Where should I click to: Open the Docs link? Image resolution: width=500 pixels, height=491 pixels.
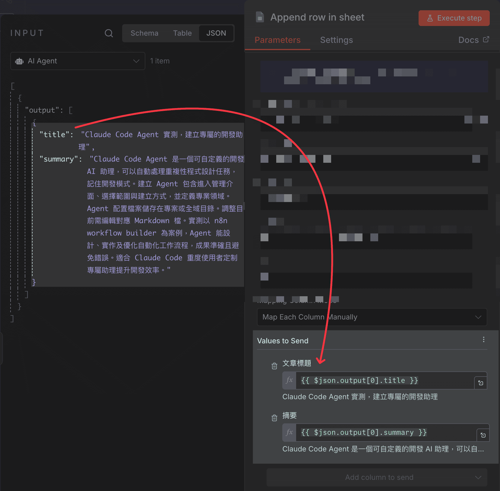474,40
